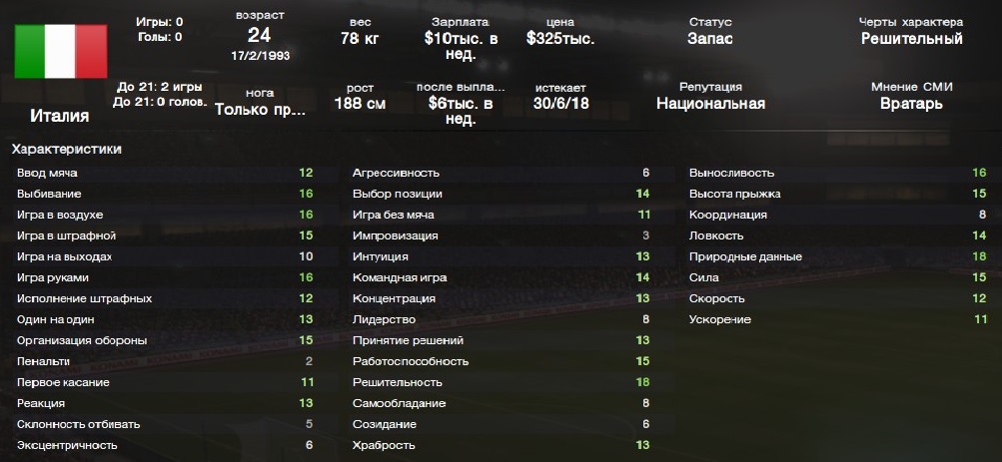Click the $325тыс. price value
Viewport: 1002px width, 462px height.
coord(560,39)
